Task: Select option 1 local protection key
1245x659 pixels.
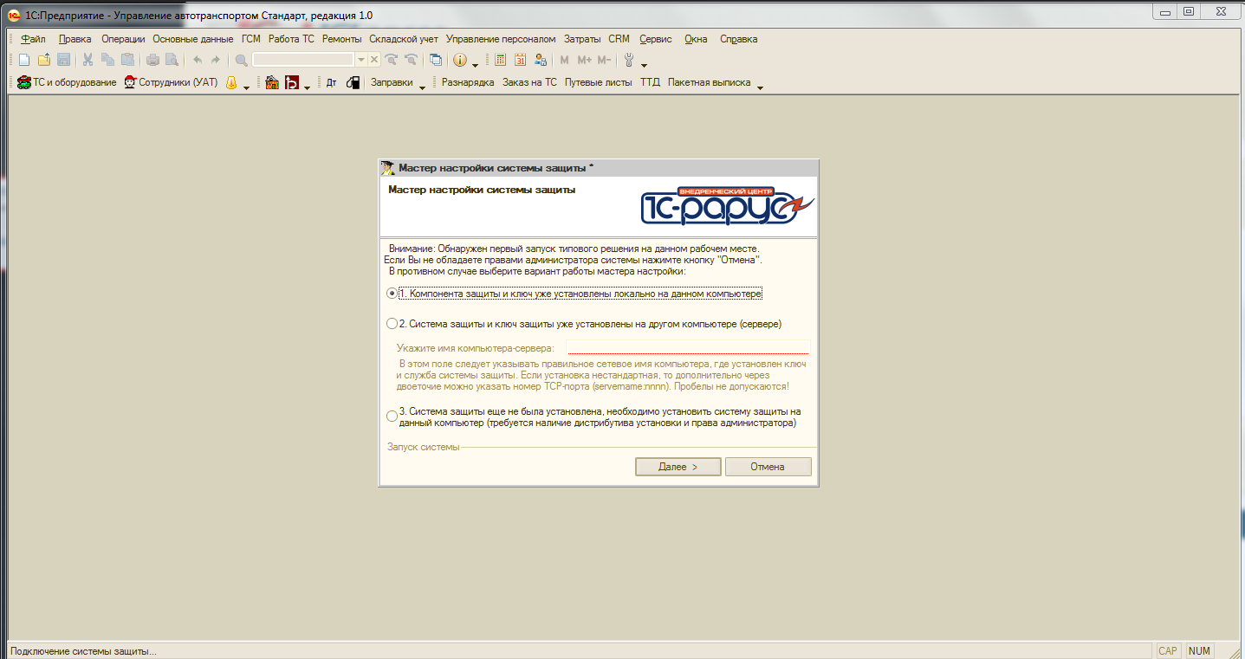Action: 392,294
